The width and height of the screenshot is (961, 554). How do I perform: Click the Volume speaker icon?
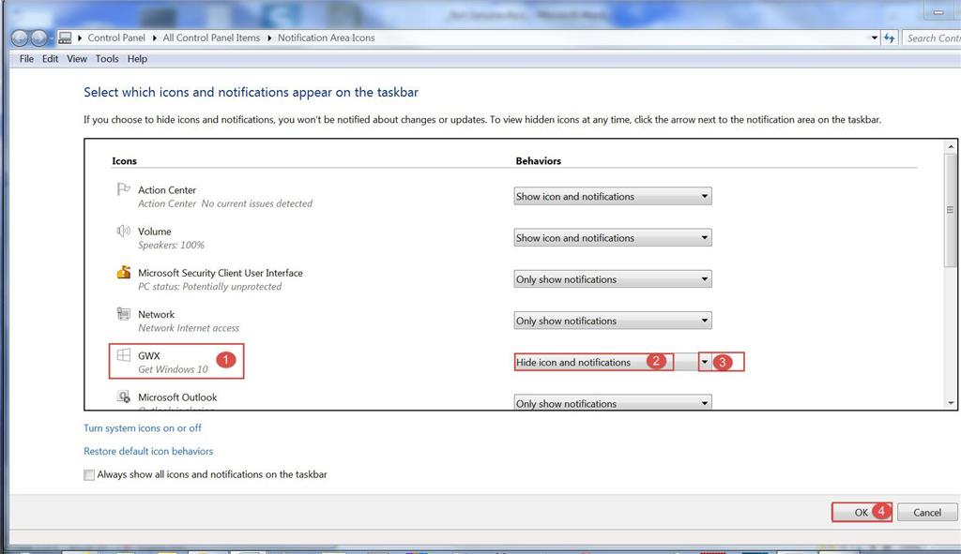coord(123,231)
